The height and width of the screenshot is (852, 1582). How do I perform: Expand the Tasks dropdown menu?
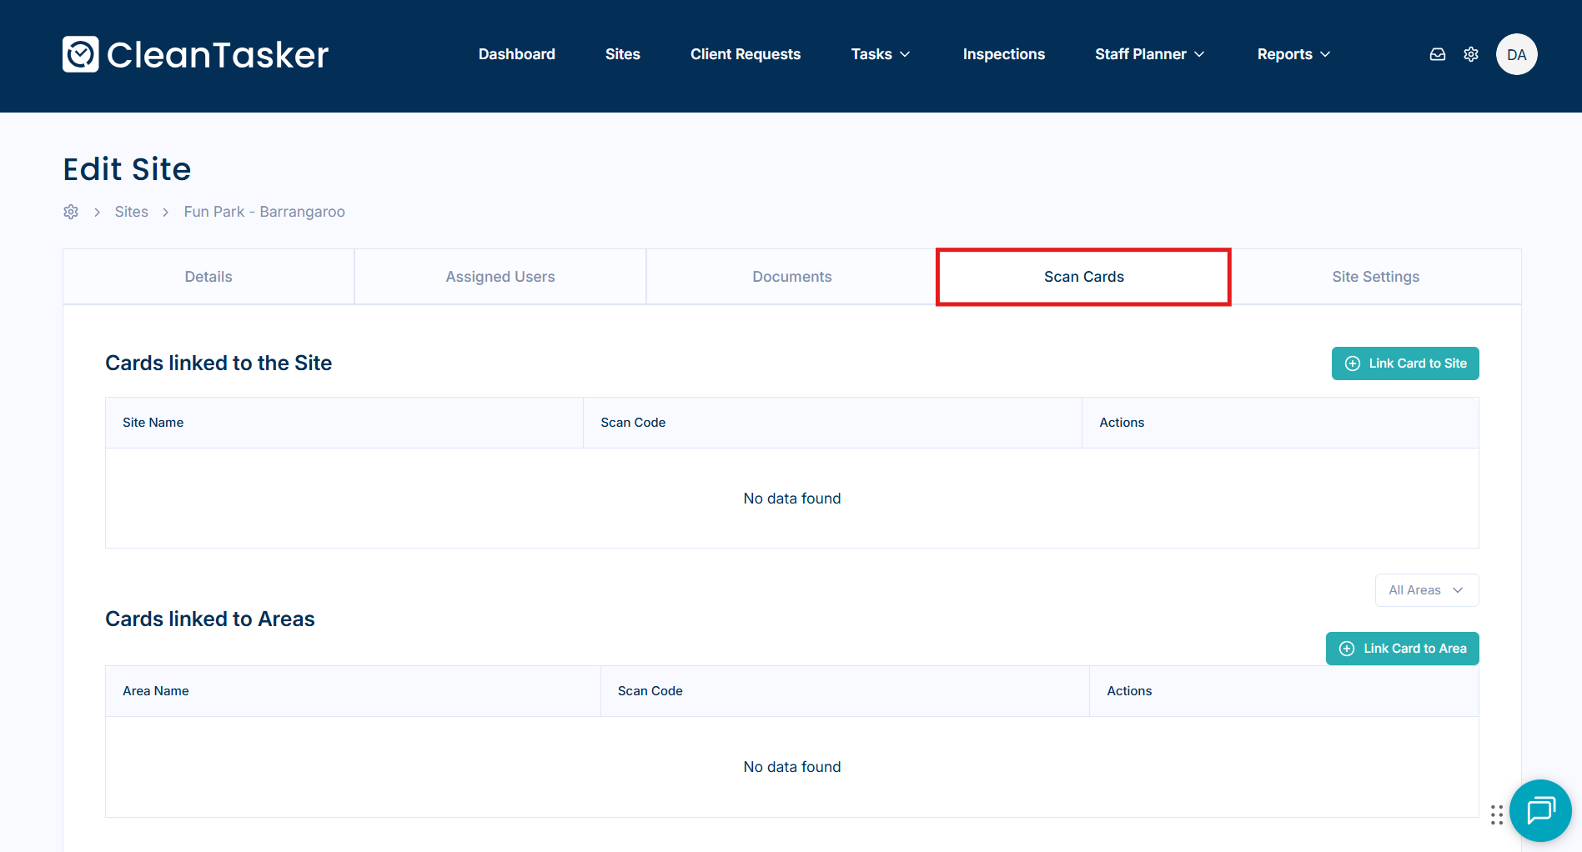(880, 54)
